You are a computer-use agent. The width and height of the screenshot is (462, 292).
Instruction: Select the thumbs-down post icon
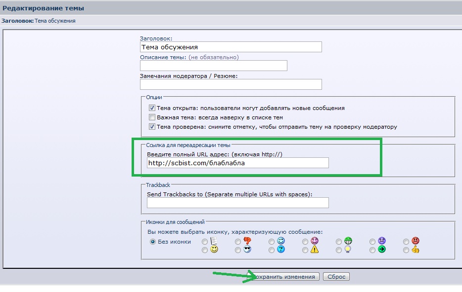click(x=238, y=242)
